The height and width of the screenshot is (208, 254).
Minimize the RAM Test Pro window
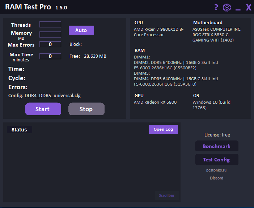tap(238, 10)
